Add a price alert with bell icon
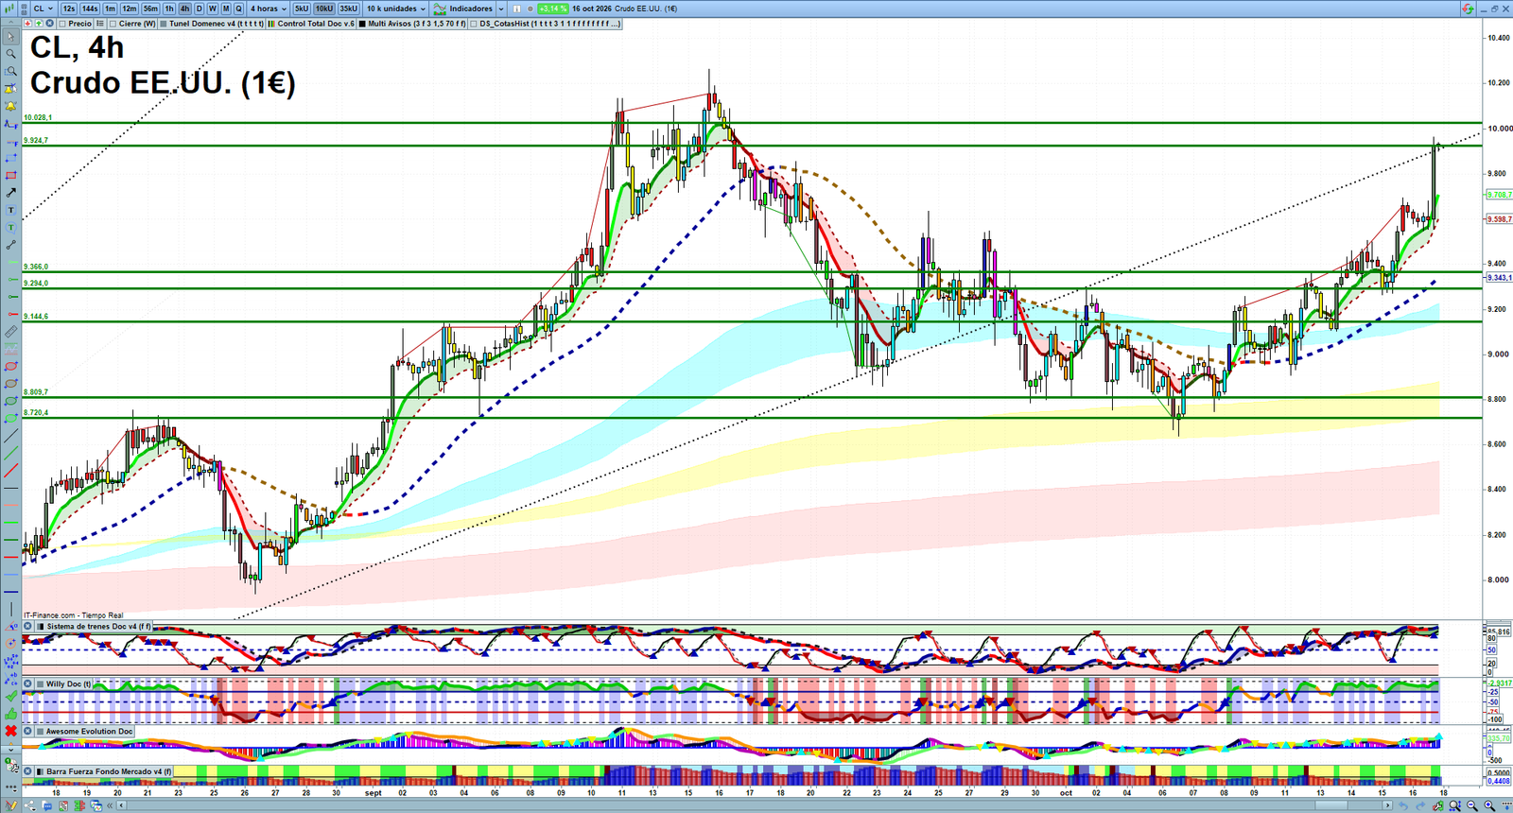Screen dimensions: 1513x813 pyautogui.click(x=10, y=106)
